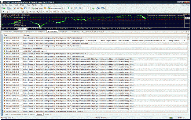Switch chart to Line Chart icon
191x120 pixels.
(72, 8)
